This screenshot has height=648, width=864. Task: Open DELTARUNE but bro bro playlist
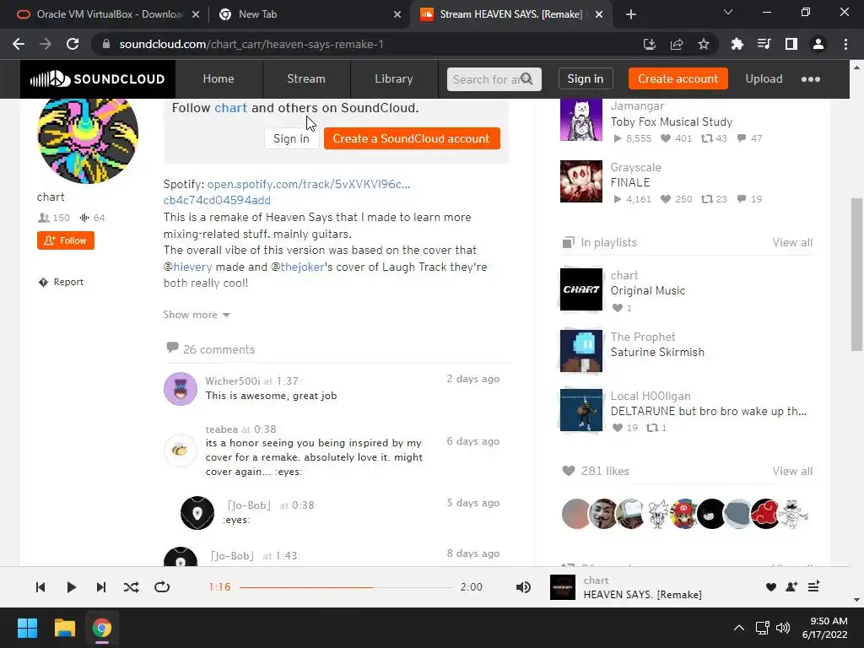click(708, 411)
